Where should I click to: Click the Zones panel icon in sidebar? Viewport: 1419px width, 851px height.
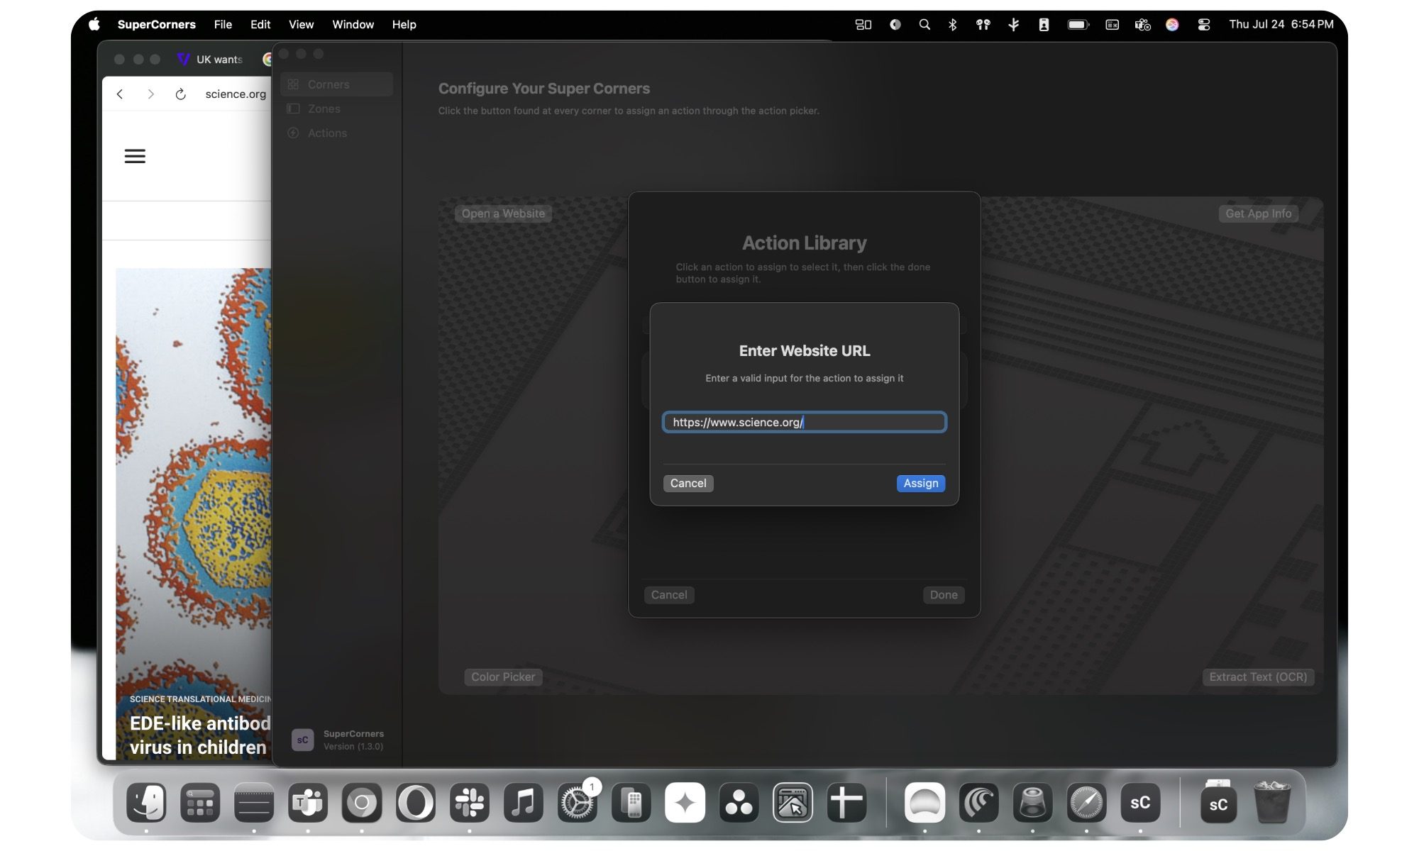[293, 109]
